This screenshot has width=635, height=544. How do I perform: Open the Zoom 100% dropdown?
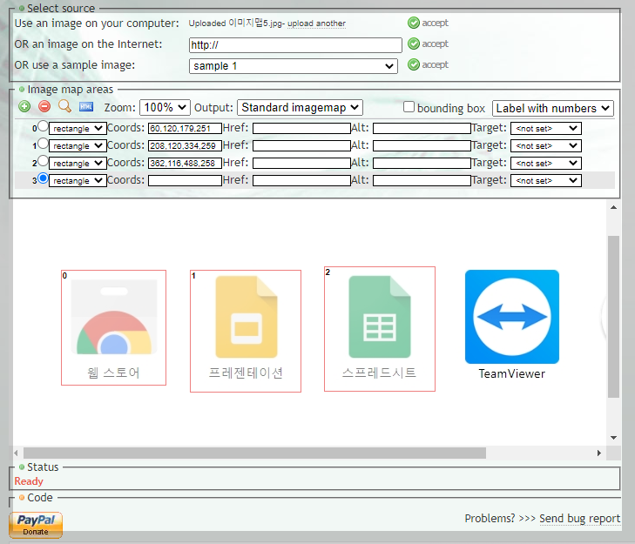[x=165, y=108]
